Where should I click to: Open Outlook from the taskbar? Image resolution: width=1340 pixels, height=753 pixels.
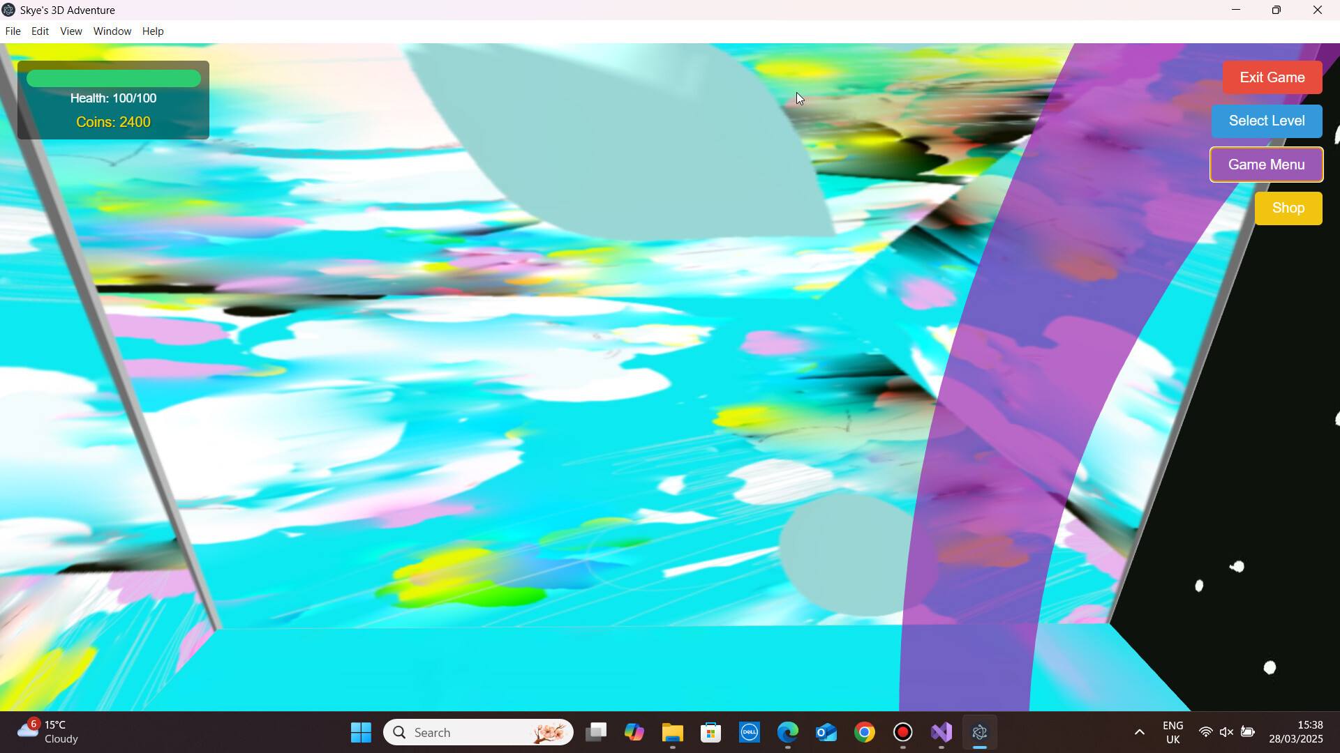[826, 732]
